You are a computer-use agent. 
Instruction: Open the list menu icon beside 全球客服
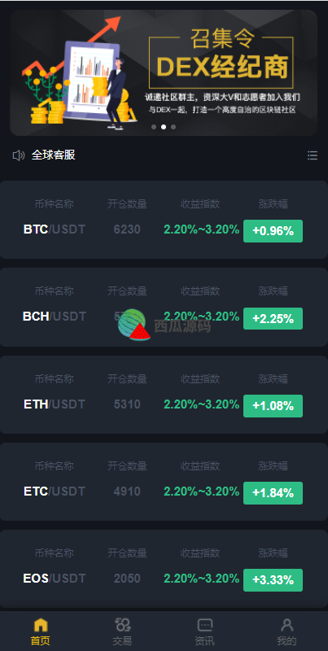click(313, 155)
